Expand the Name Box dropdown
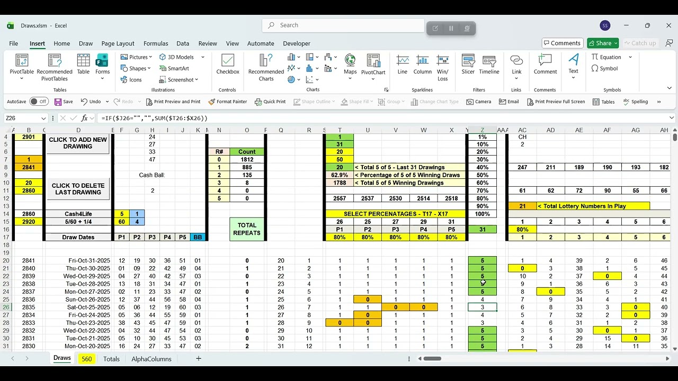 (x=43, y=119)
